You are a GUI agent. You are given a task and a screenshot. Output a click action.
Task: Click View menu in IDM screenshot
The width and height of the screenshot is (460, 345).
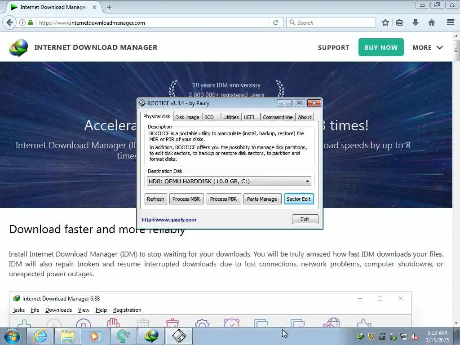[x=84, y=310]
